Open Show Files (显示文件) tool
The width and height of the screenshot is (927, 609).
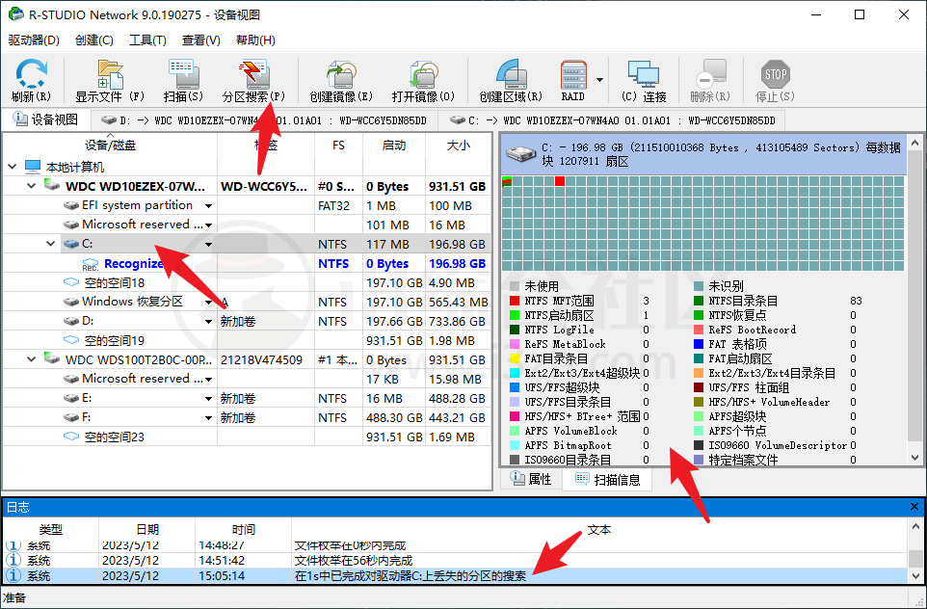pos(110,81)
